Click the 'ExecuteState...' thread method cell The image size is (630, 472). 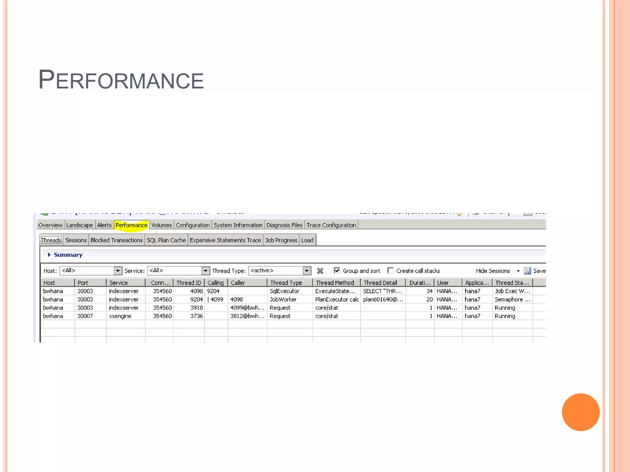pyautogui.click(x=337, y=291)
